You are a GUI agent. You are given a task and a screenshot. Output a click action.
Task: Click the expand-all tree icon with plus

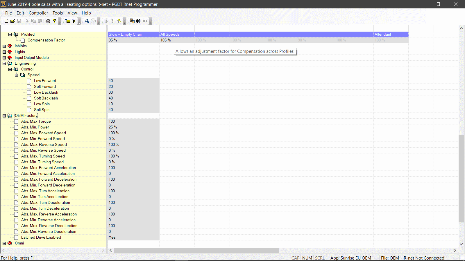(x=67, y=21)
